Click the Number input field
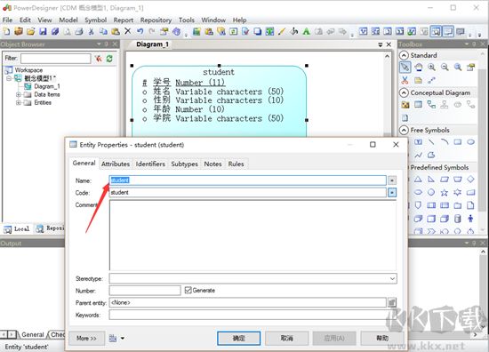Image resolution: width=489 pixels, height=352 pixels. tap(145, 291)
